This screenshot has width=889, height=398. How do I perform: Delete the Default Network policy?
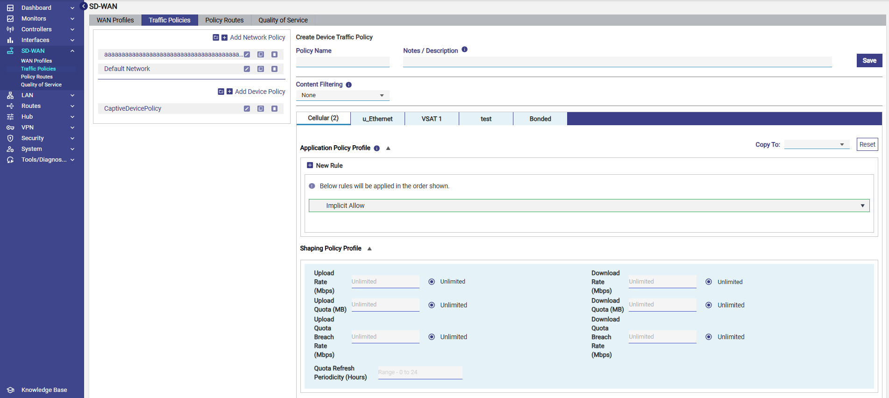pos(275,69)
